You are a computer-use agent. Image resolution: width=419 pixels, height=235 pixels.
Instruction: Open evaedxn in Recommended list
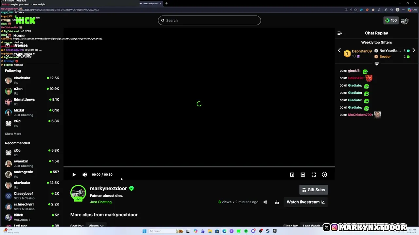[32, 163]
